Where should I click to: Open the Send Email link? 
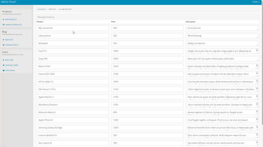point(10,70)
